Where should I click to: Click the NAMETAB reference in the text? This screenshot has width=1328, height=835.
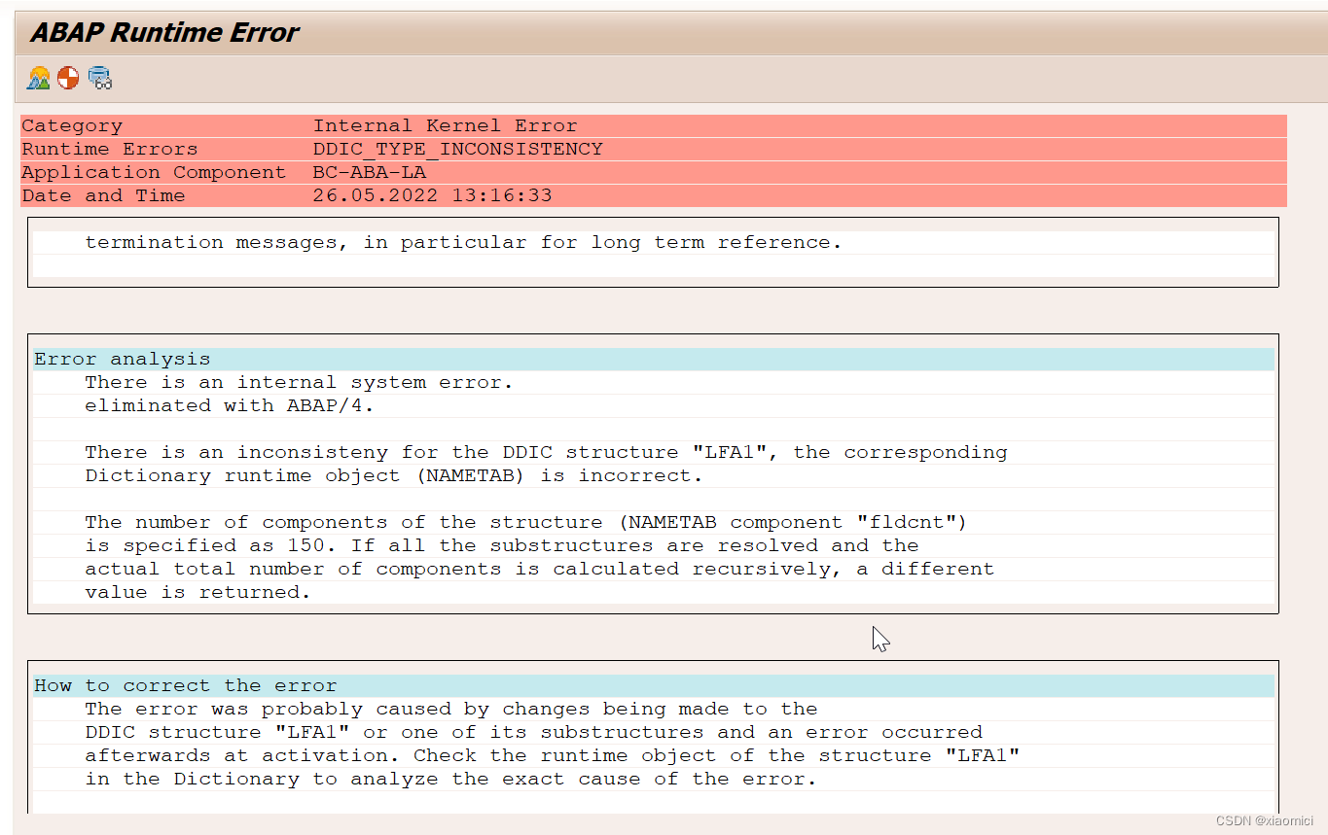coord(473,475)
